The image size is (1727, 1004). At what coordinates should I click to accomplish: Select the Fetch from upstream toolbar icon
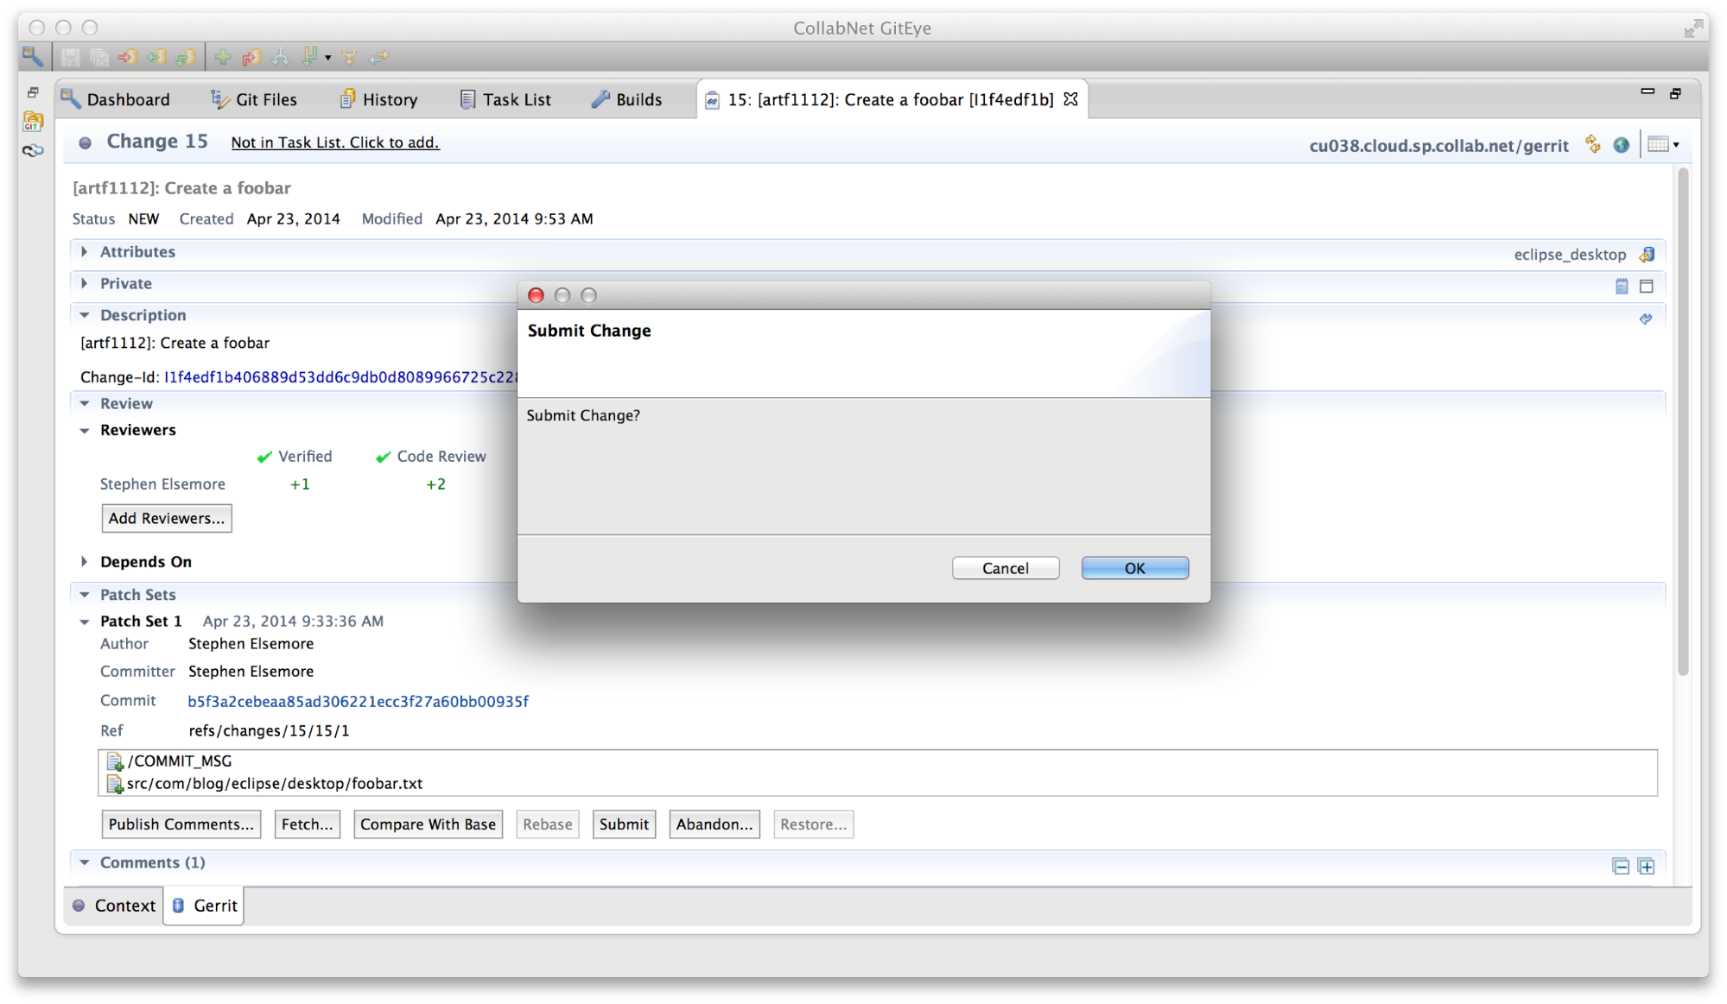click(x=156, y=57)
